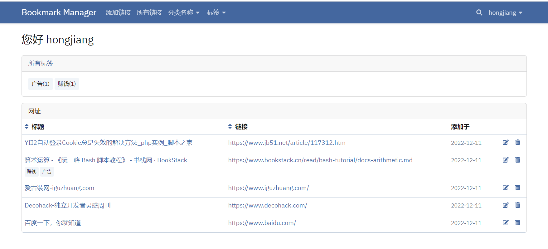Filter by the 赚钱(1) tag

(67, 84)
